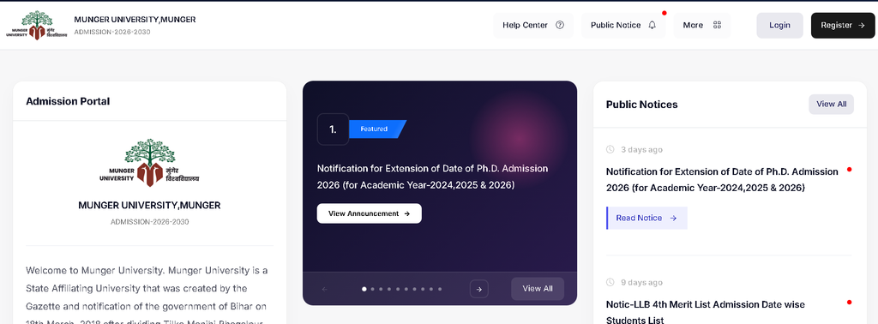Click the Munger University logo in header
This screenshot has width=878, height=324.
coord(37,25)
